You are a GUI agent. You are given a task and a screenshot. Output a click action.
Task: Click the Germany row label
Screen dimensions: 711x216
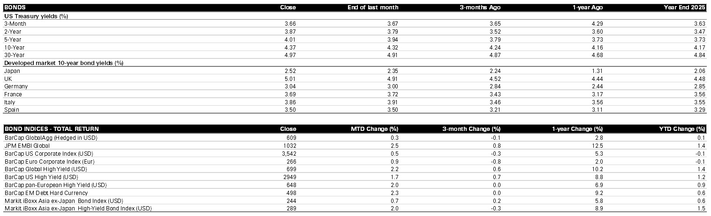tap(16, 86)
